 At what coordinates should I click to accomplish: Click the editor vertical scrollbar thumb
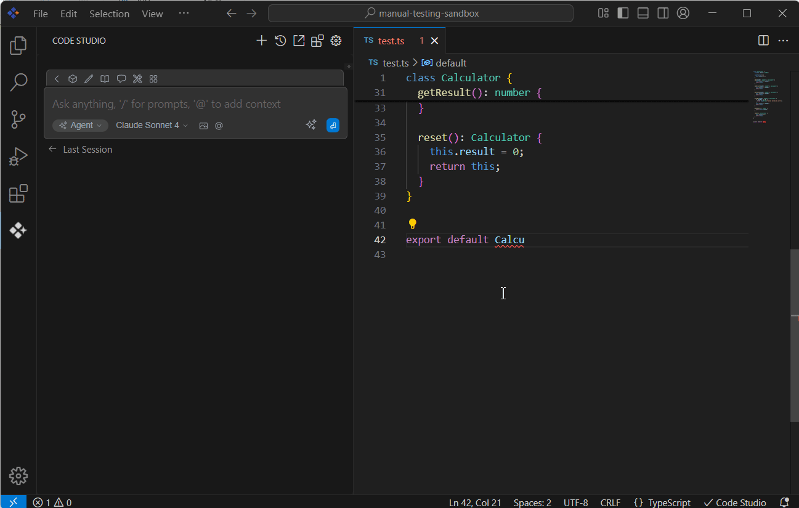click(794, 336)
